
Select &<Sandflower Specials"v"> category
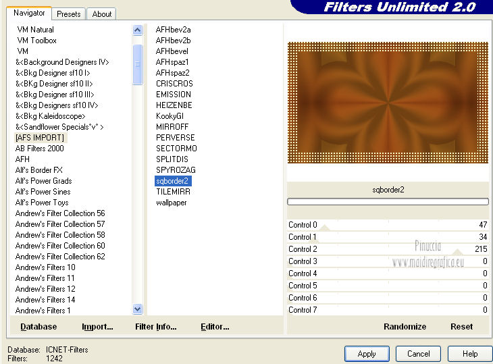tap(59, 127)
